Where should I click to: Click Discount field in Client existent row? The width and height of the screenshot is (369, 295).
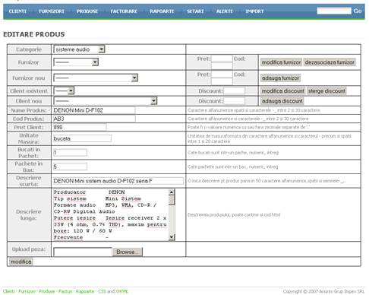tap(235, 90)
